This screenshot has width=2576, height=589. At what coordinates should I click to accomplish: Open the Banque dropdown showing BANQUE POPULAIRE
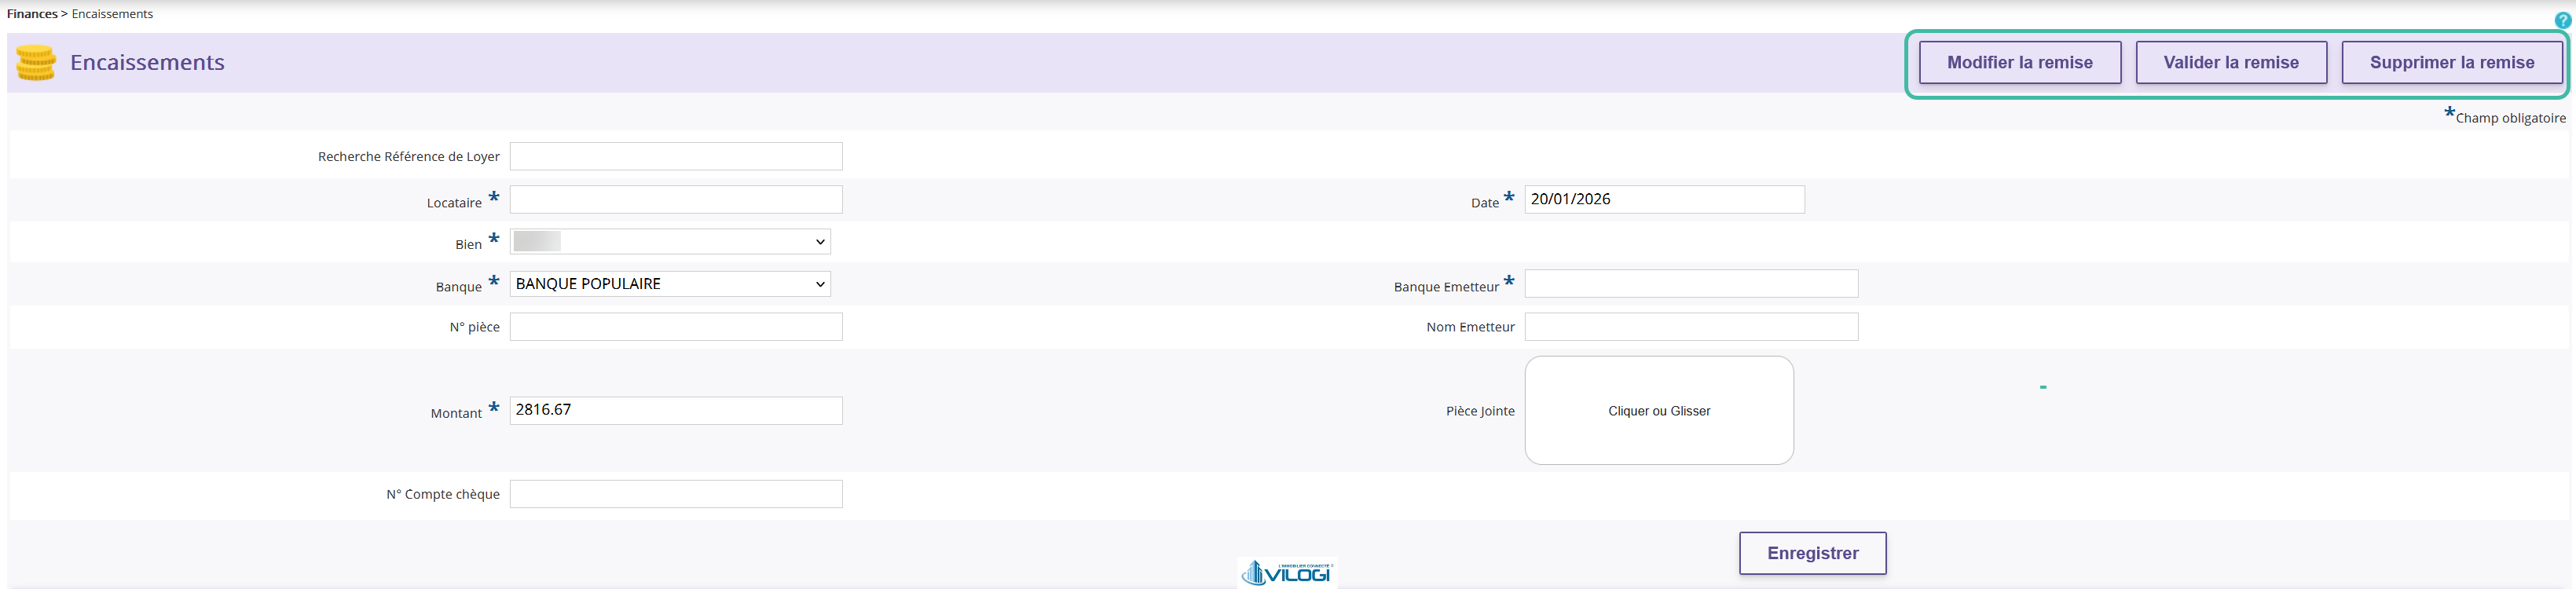coord(670,284)
